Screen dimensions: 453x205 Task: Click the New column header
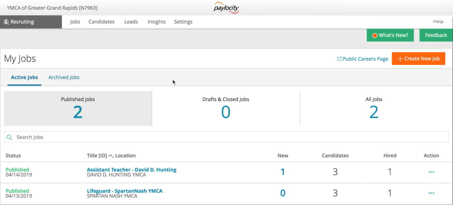click(283, 156)
